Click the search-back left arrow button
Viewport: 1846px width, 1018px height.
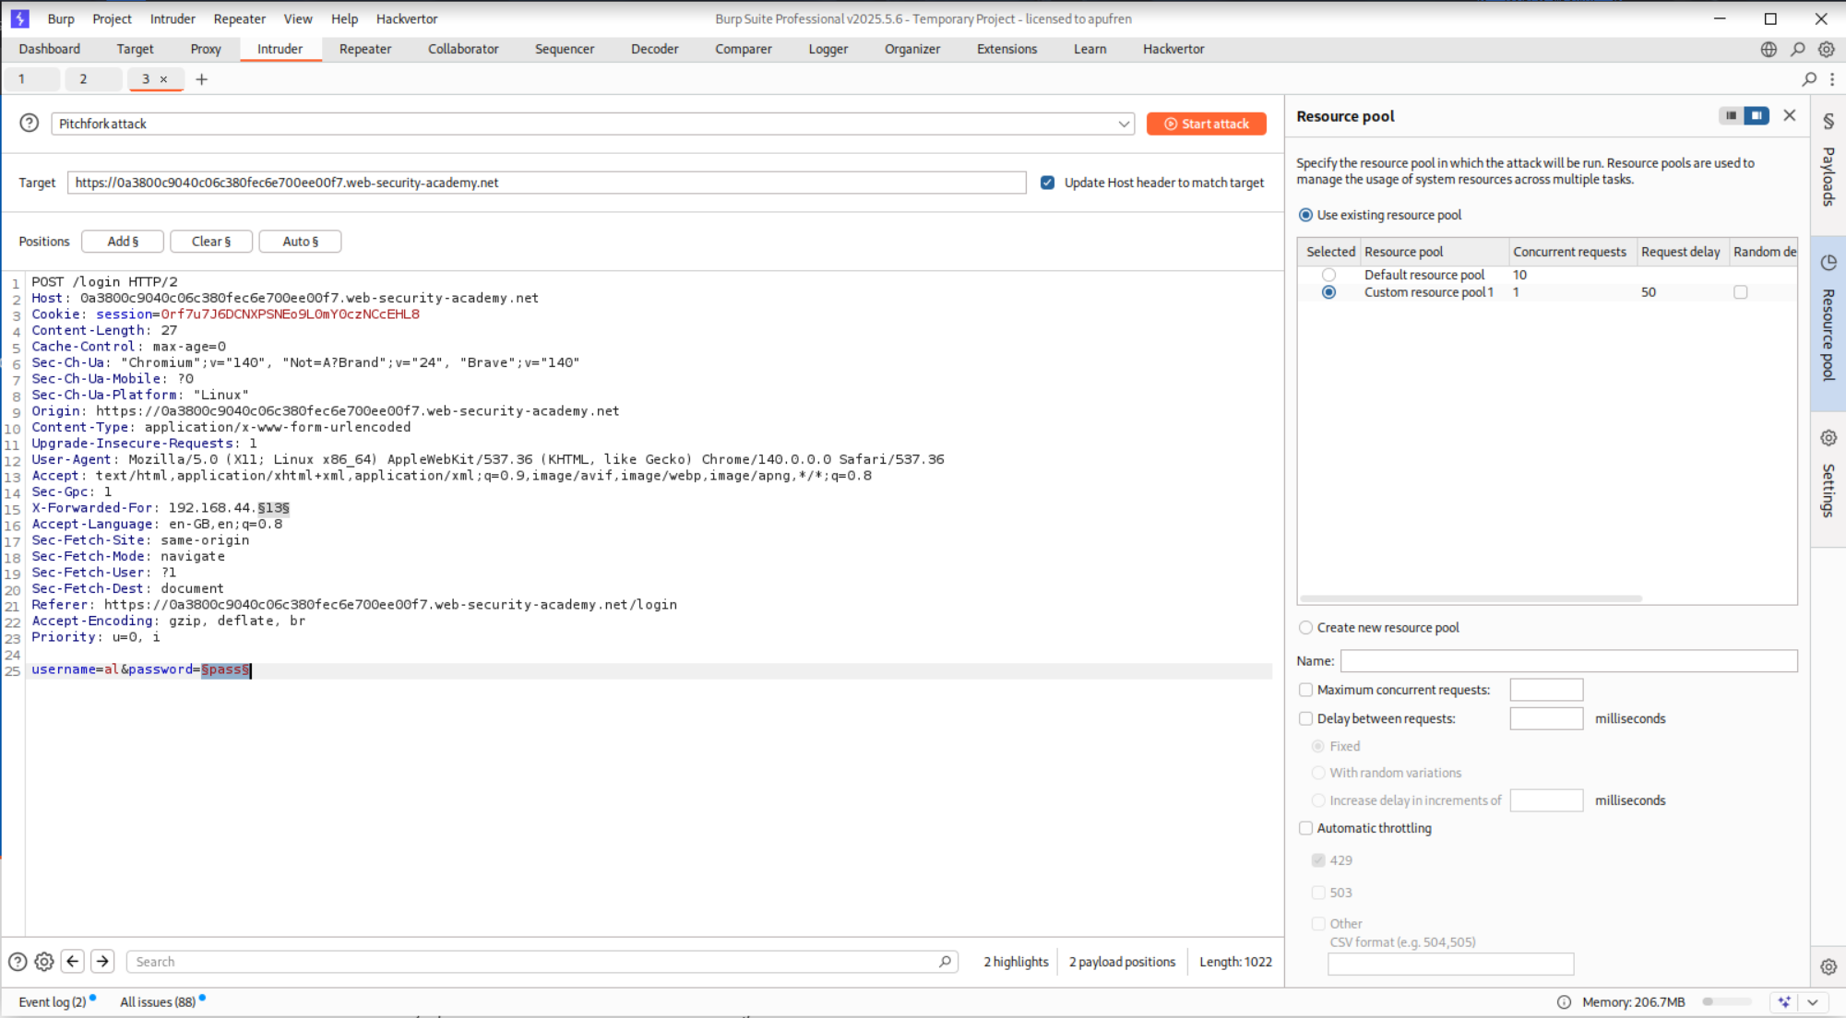tap(73, 961)
